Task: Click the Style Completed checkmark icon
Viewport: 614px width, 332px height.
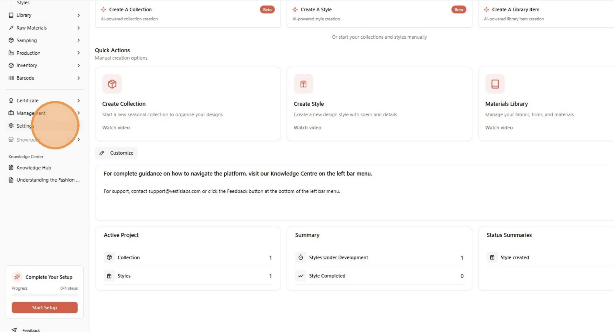Action: pos(301,276)
